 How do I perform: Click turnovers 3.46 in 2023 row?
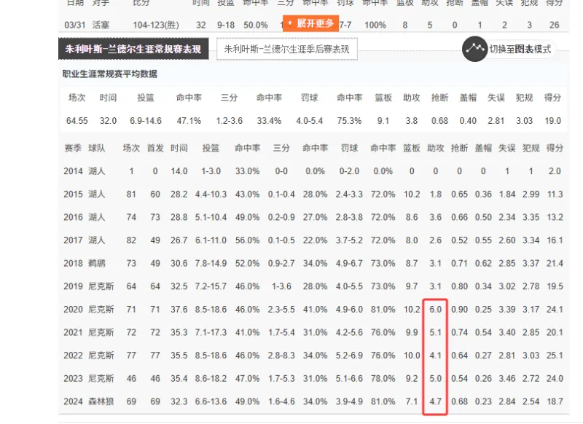[x=506, y=379]
